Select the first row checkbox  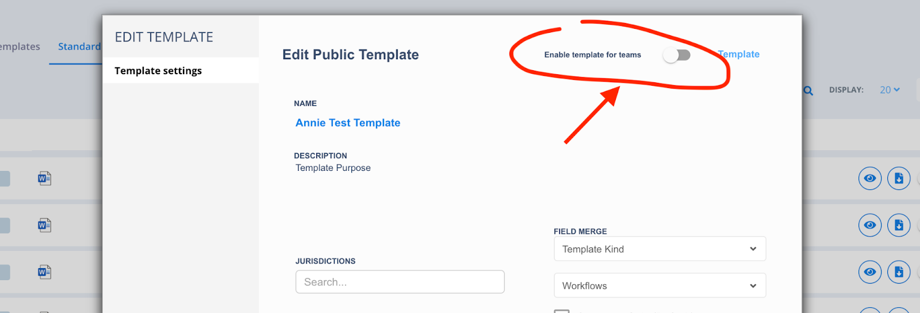click(x=5, y=178)
